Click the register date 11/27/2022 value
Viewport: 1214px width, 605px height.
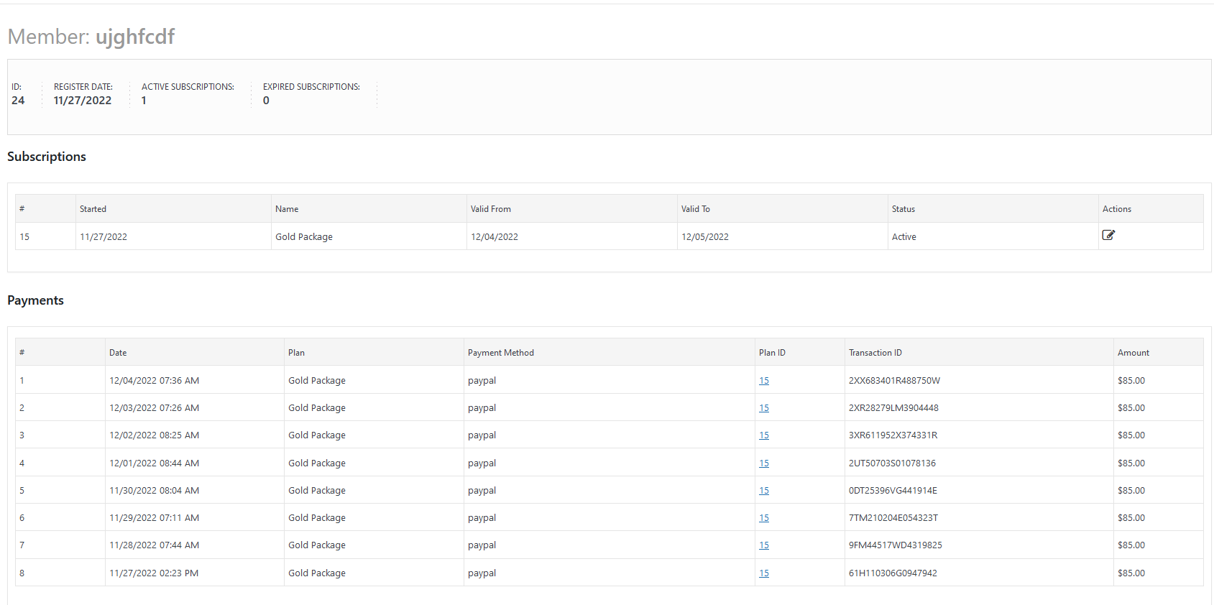pos(83,101)
